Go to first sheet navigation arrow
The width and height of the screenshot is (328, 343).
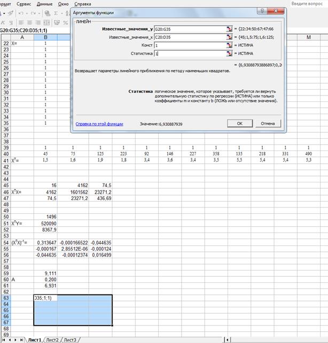click(4, 340)
